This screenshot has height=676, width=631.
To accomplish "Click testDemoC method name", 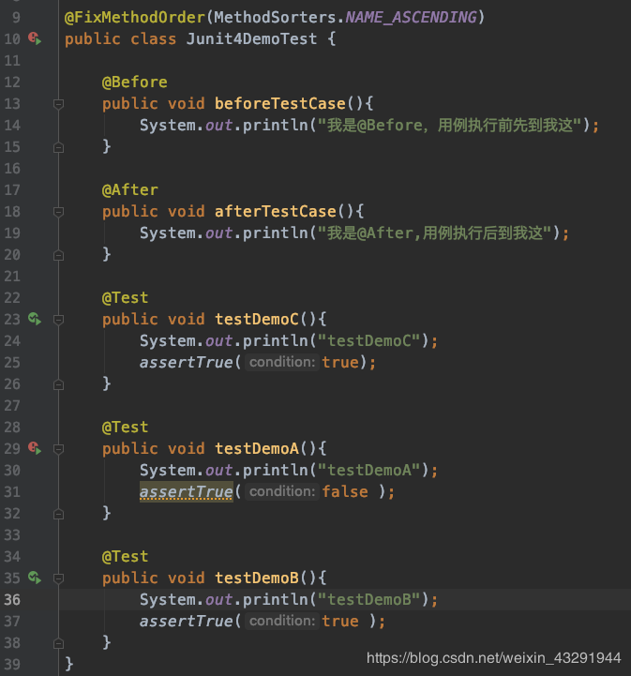I will point(257,319).
